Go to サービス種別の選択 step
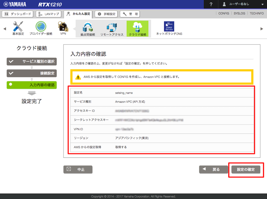The height and width of the screenshot is (199, 267). [32, 62]
